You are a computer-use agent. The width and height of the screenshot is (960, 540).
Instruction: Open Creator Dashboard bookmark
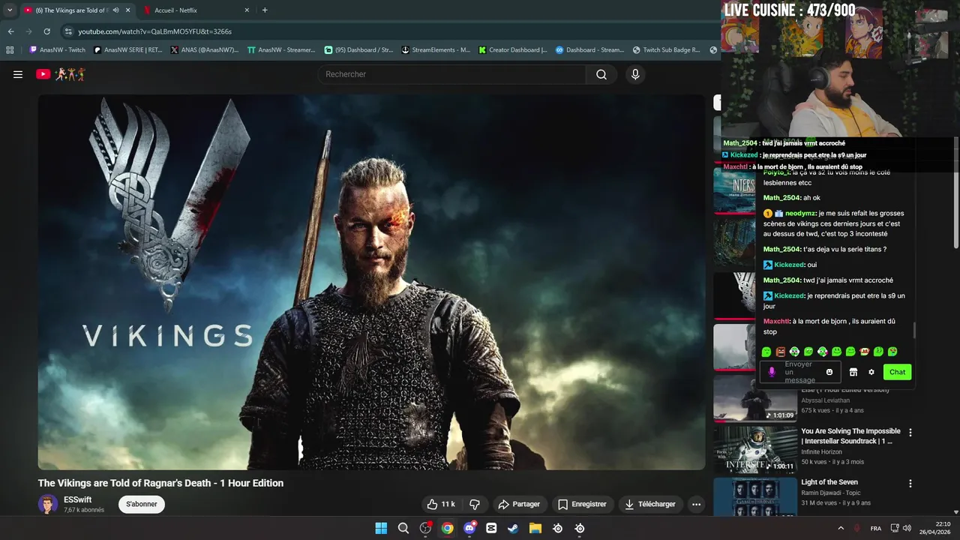[513, 50]
